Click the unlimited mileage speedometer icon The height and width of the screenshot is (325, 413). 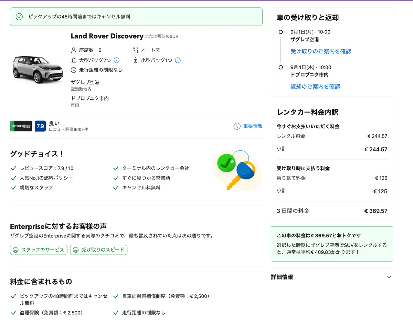coord(74,70)
